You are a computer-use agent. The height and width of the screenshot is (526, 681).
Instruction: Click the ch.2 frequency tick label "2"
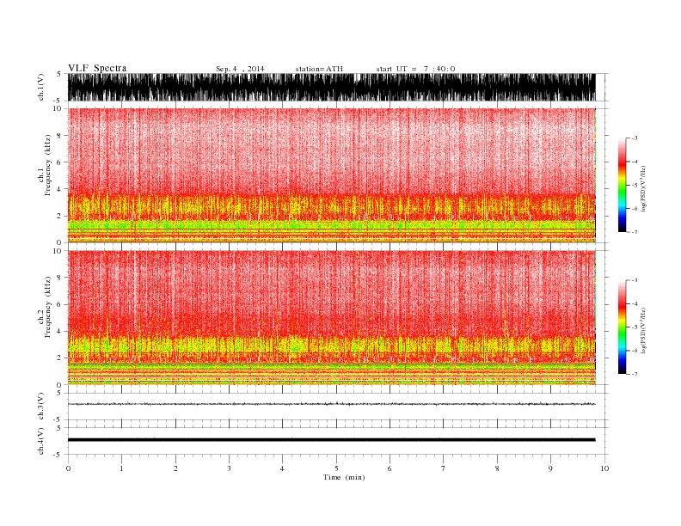(x=59, y=358)
